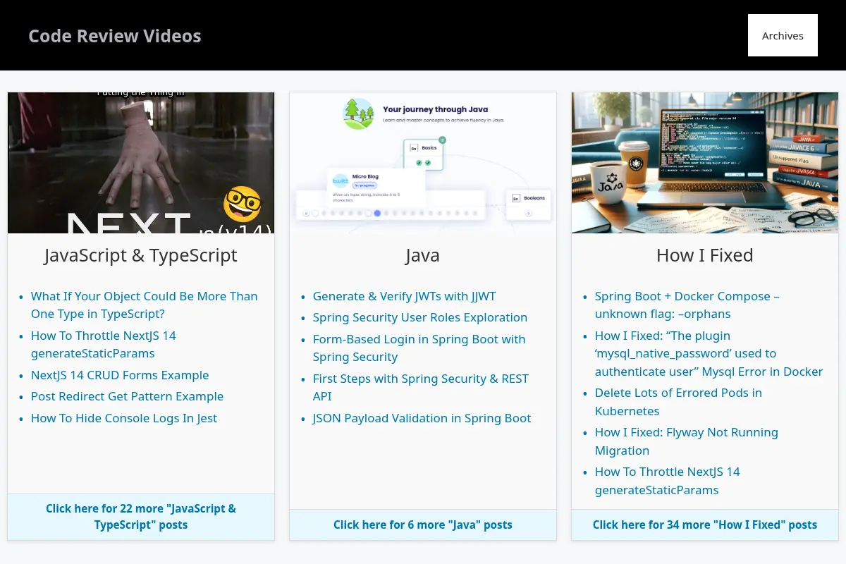Open the mysql_native_password Mysql Error post
The height and width of the screenshot is (564, 846).
[709, 354]
